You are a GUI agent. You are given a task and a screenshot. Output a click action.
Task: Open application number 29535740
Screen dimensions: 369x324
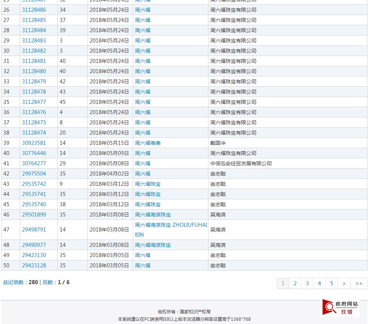point(34,204)
